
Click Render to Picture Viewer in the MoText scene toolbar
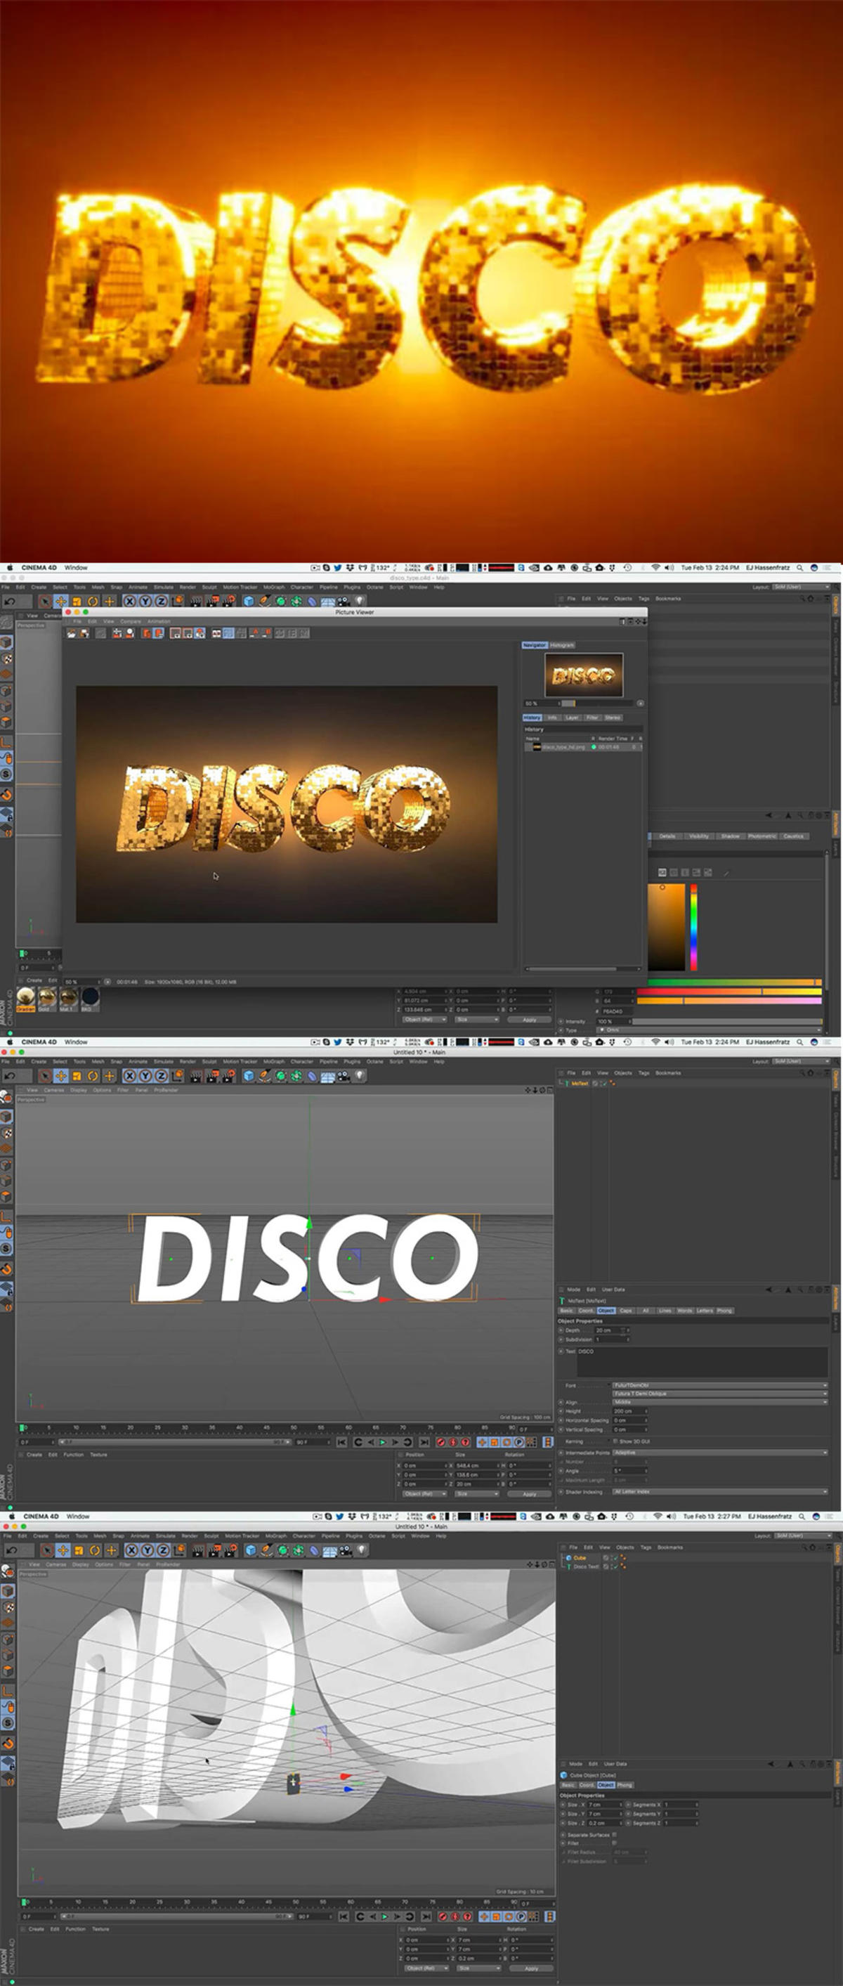coord(213,1075)
